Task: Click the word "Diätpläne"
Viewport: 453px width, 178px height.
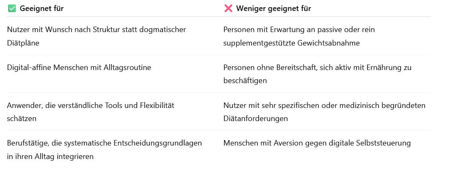Action: point(24,43)
